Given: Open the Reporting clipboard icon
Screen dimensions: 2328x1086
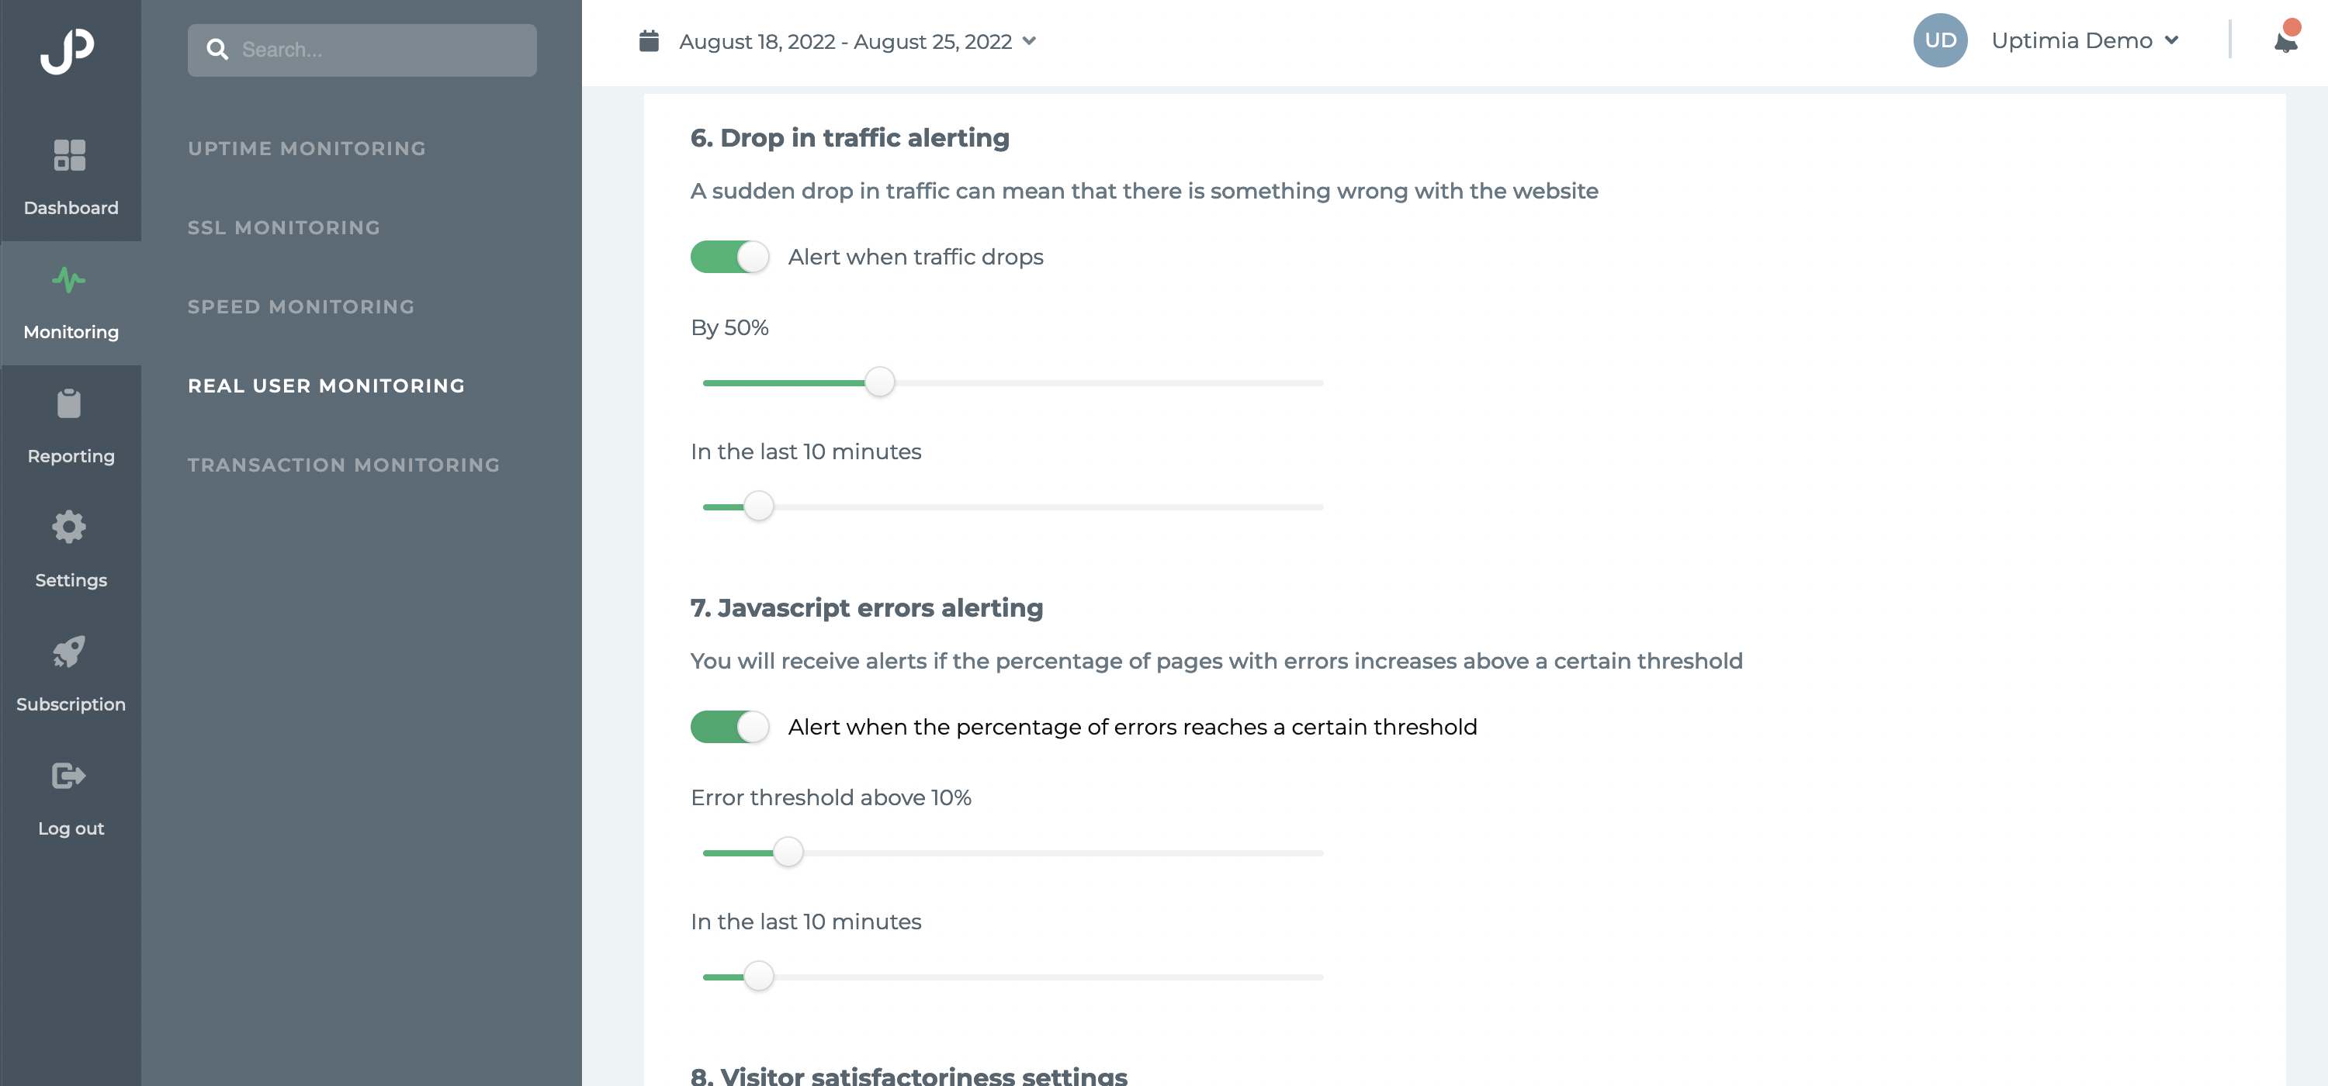Looking at the screenshot, I should point(70,404).
